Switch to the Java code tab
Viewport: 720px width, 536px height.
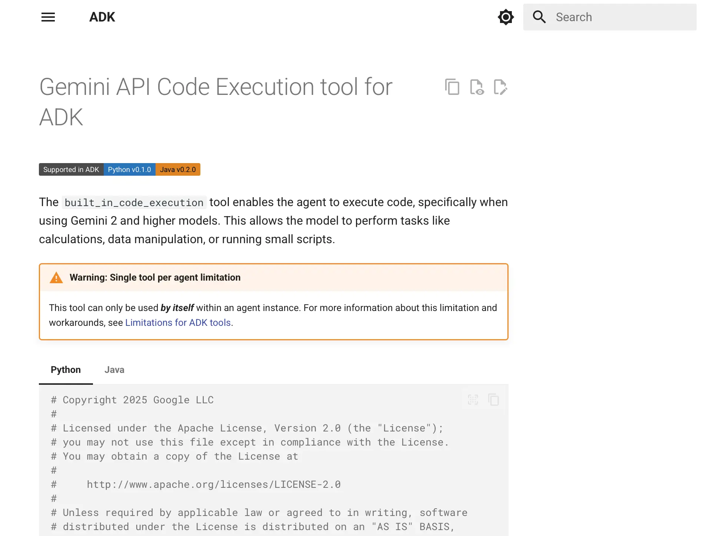114,370
